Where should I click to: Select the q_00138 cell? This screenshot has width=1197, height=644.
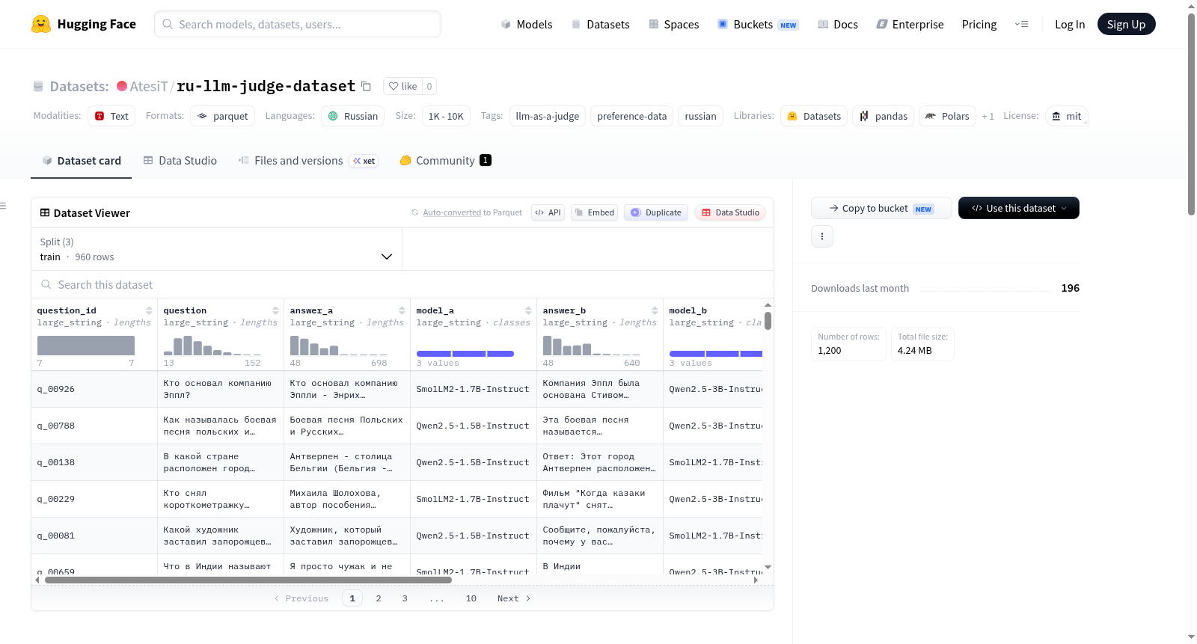click(x=94, y=462)
